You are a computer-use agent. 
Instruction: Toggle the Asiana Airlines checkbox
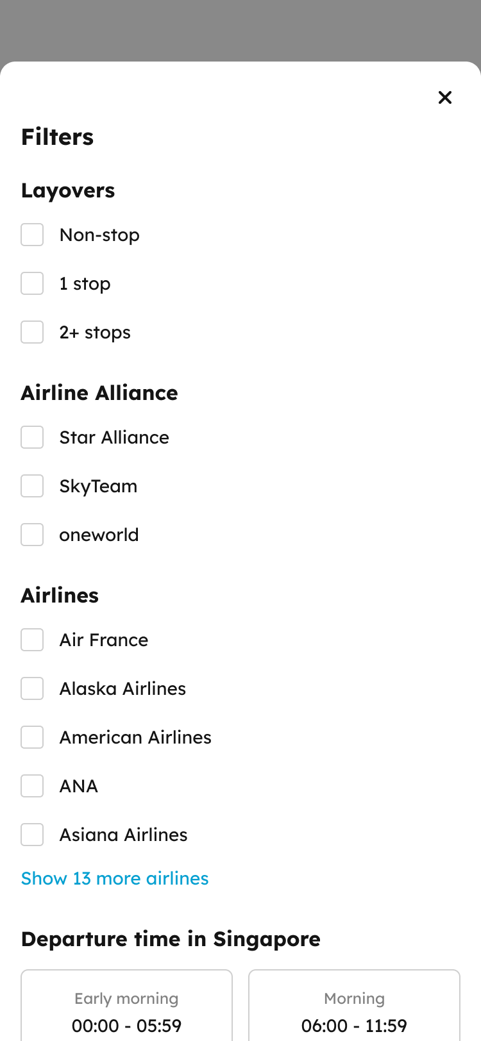32,835
